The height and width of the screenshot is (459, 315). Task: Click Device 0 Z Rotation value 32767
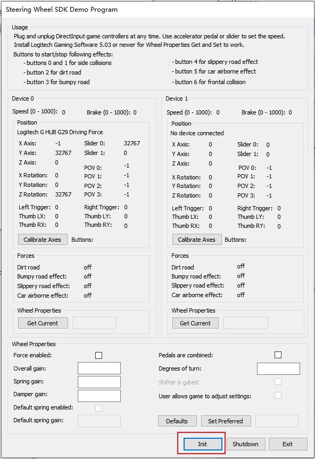(x=63, y=194)
